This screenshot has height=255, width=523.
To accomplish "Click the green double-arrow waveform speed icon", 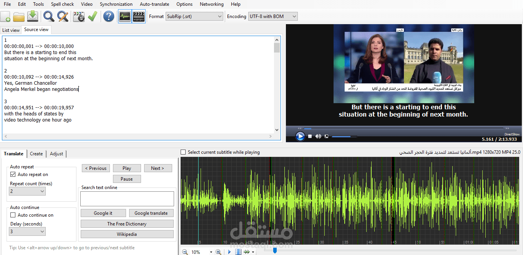I will 246,252.
